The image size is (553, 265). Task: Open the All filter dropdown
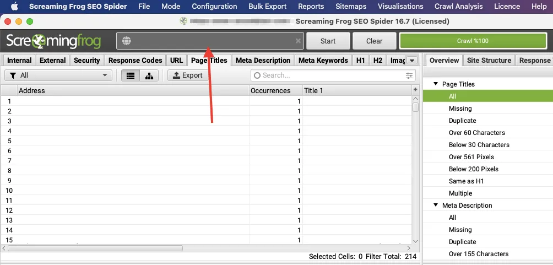tap(58, 75)
